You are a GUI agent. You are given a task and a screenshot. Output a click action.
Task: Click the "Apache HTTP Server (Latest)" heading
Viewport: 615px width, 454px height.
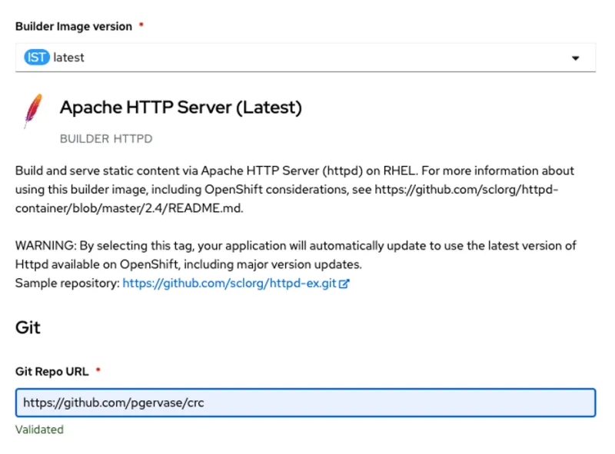180,108
